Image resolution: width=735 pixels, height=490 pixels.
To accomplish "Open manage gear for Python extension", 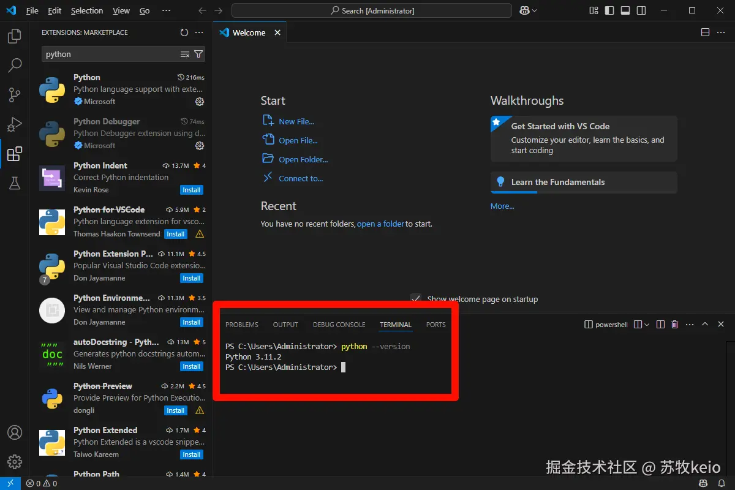I will [199, 102].
